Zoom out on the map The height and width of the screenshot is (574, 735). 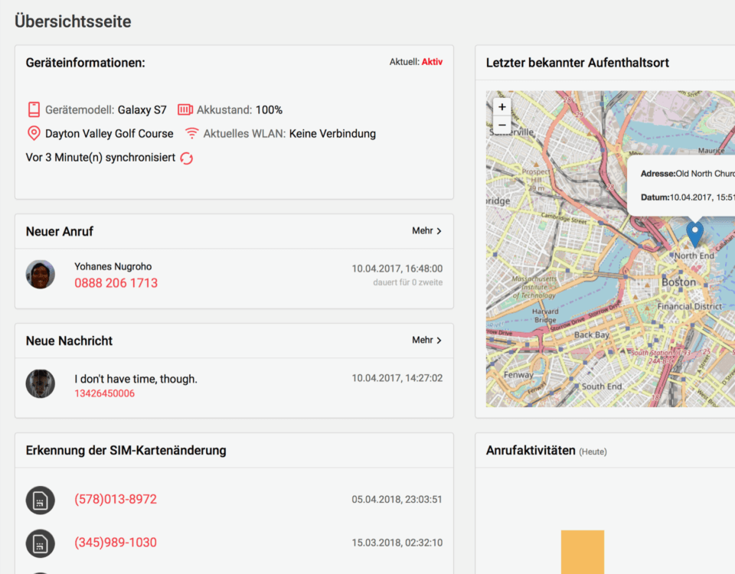[502, 125]
